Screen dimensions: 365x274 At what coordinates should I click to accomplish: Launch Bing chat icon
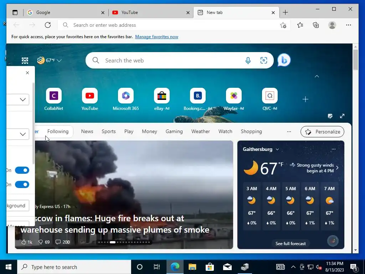click(x=284, y=60)
